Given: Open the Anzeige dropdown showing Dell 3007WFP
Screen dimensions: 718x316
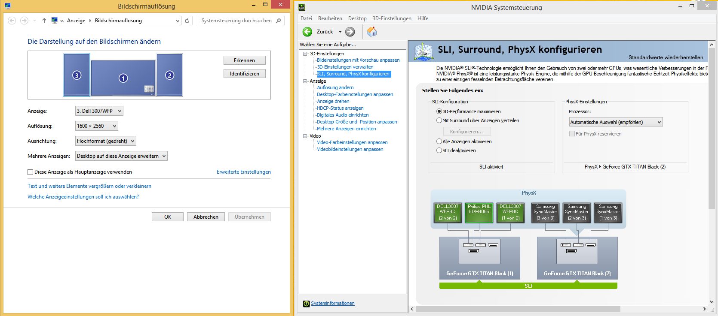Looking at the screenshot, I should click(99, 111).
